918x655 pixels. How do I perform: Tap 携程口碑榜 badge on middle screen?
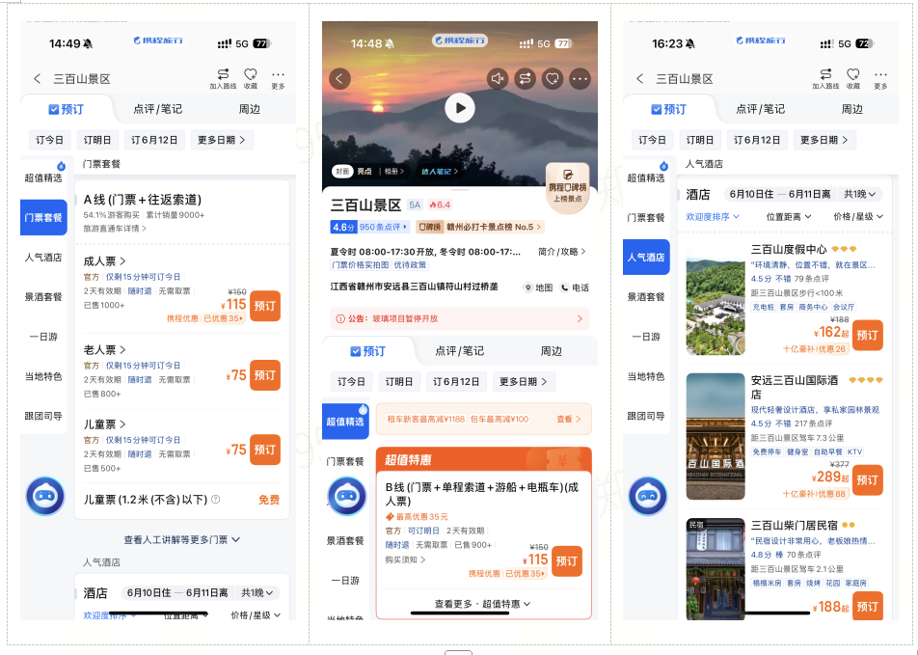tap(567, 186)
